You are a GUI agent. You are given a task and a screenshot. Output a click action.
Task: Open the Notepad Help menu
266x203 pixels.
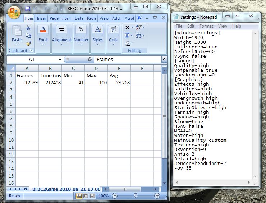[237, 26]
